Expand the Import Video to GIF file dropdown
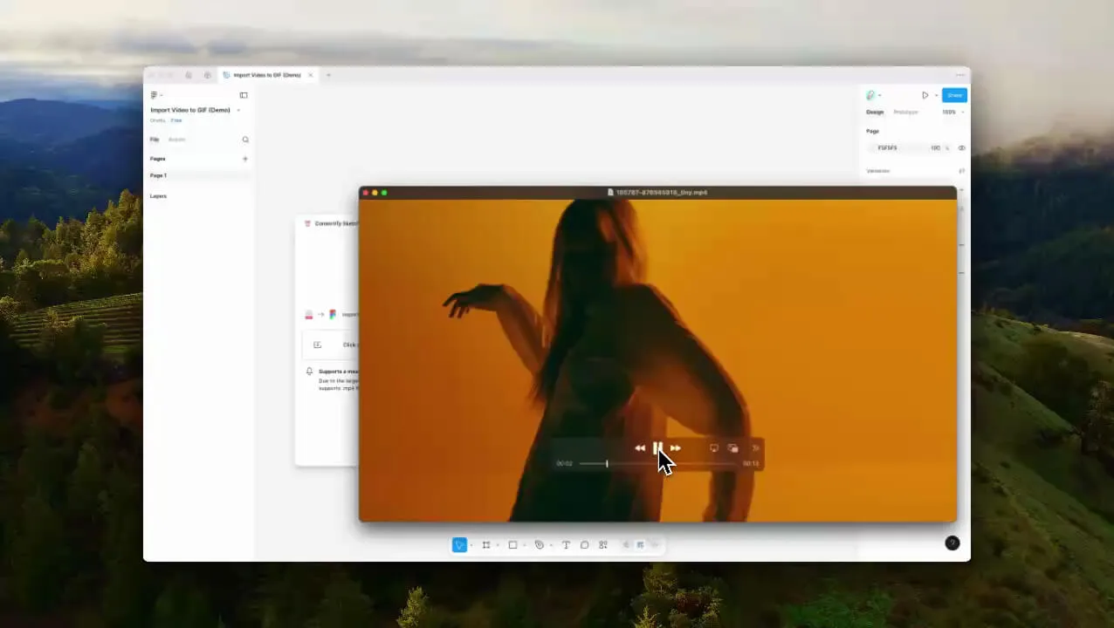The width and height of the screenshot is (1114, 628). pyautogui.click(x=237, y=110)
